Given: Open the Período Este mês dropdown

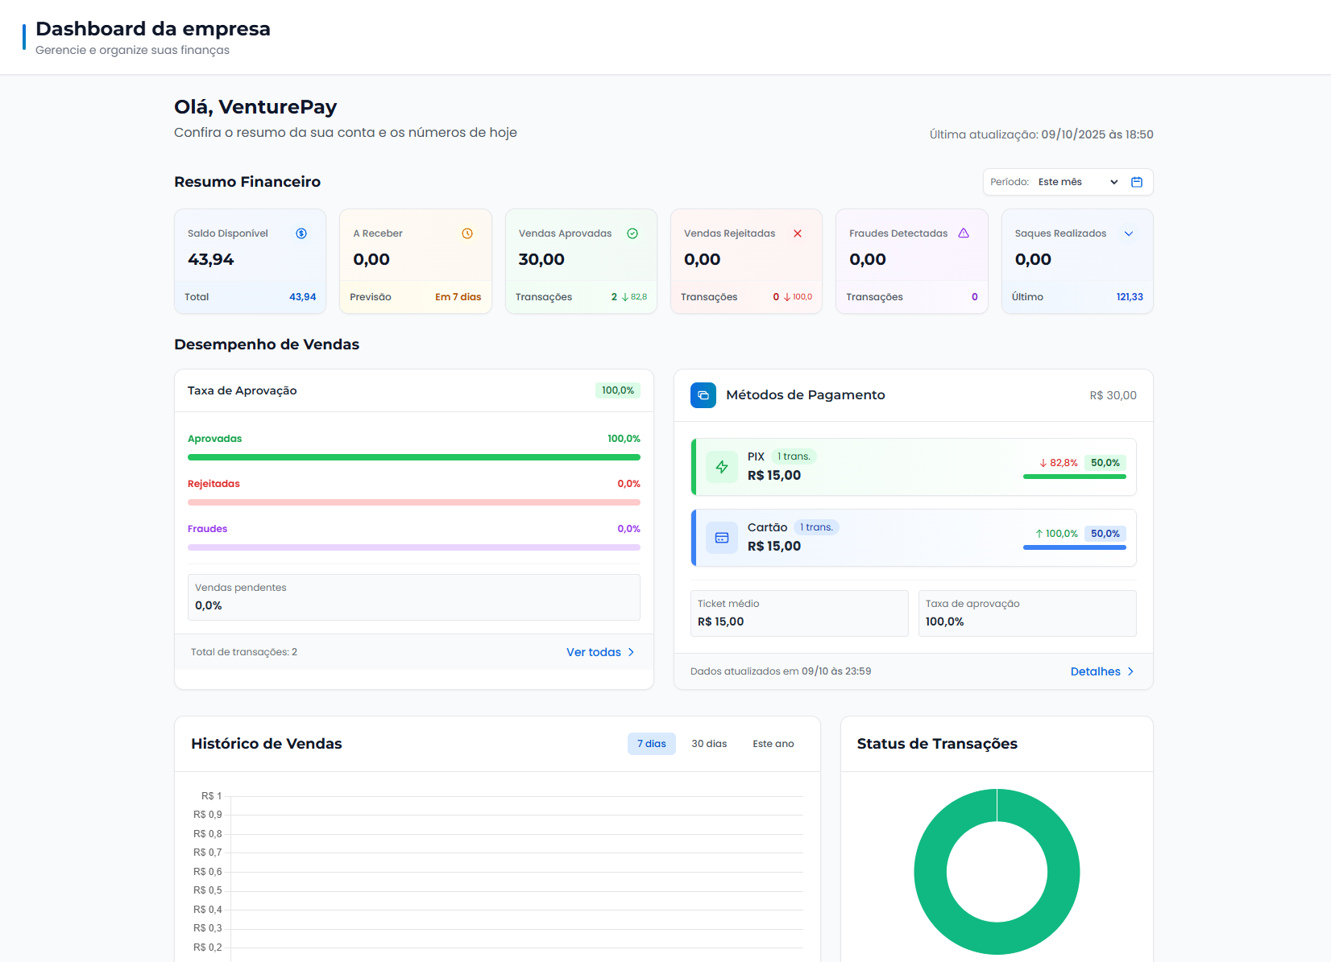Looking at the screenshot, I should click(1076, 182).
